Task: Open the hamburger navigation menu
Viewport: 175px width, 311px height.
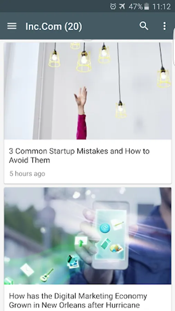Action: tap(12, 26)
